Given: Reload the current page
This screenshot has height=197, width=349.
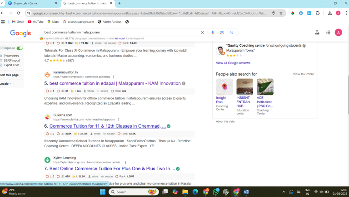Looking at the screenshot, I should (x=19, y=13).
